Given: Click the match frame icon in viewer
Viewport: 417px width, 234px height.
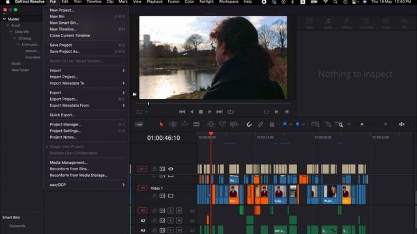Looking at the screenshot, I should (x=266, y=112).
